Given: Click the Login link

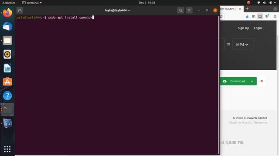Looking at the screenshot, I should pos(258,28).
